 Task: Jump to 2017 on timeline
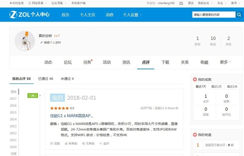coord(13,99)
